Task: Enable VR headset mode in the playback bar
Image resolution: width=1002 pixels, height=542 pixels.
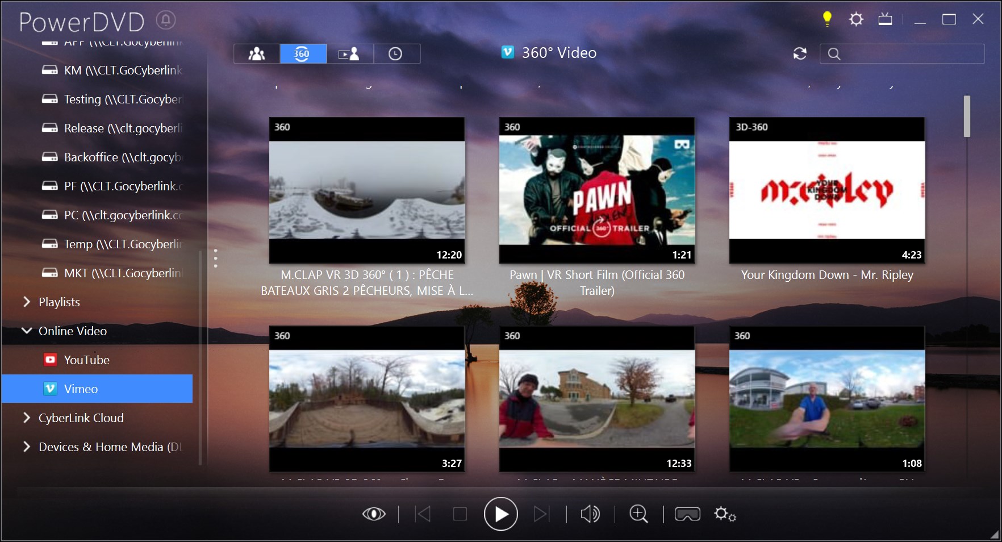Action: click(x=687, y=514)
